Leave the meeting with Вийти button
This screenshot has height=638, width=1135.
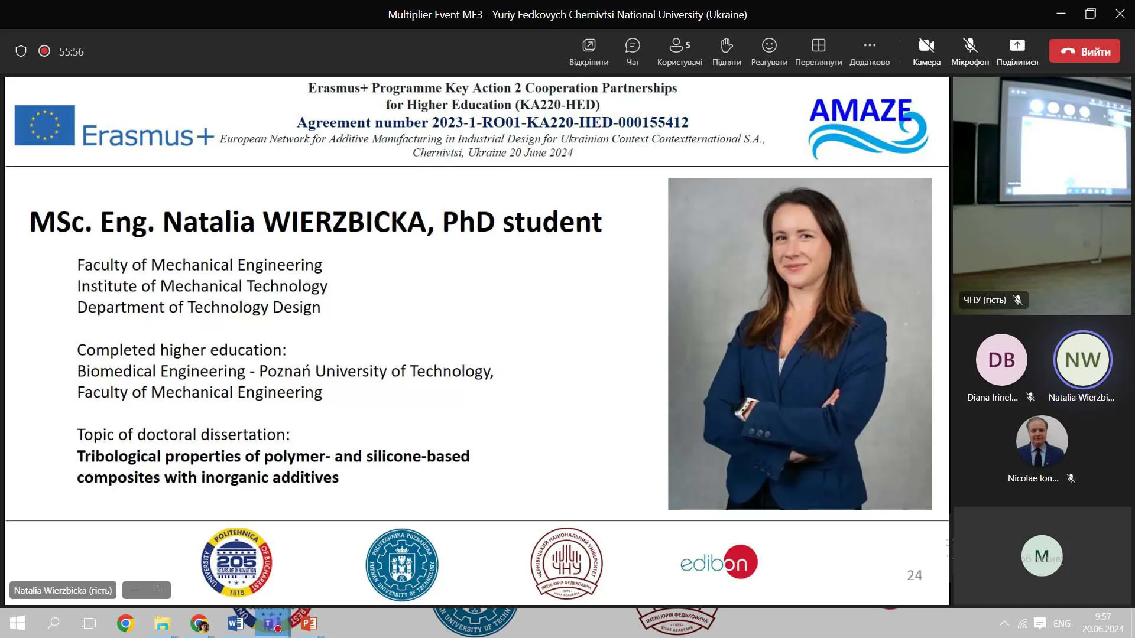[1084, 51]
